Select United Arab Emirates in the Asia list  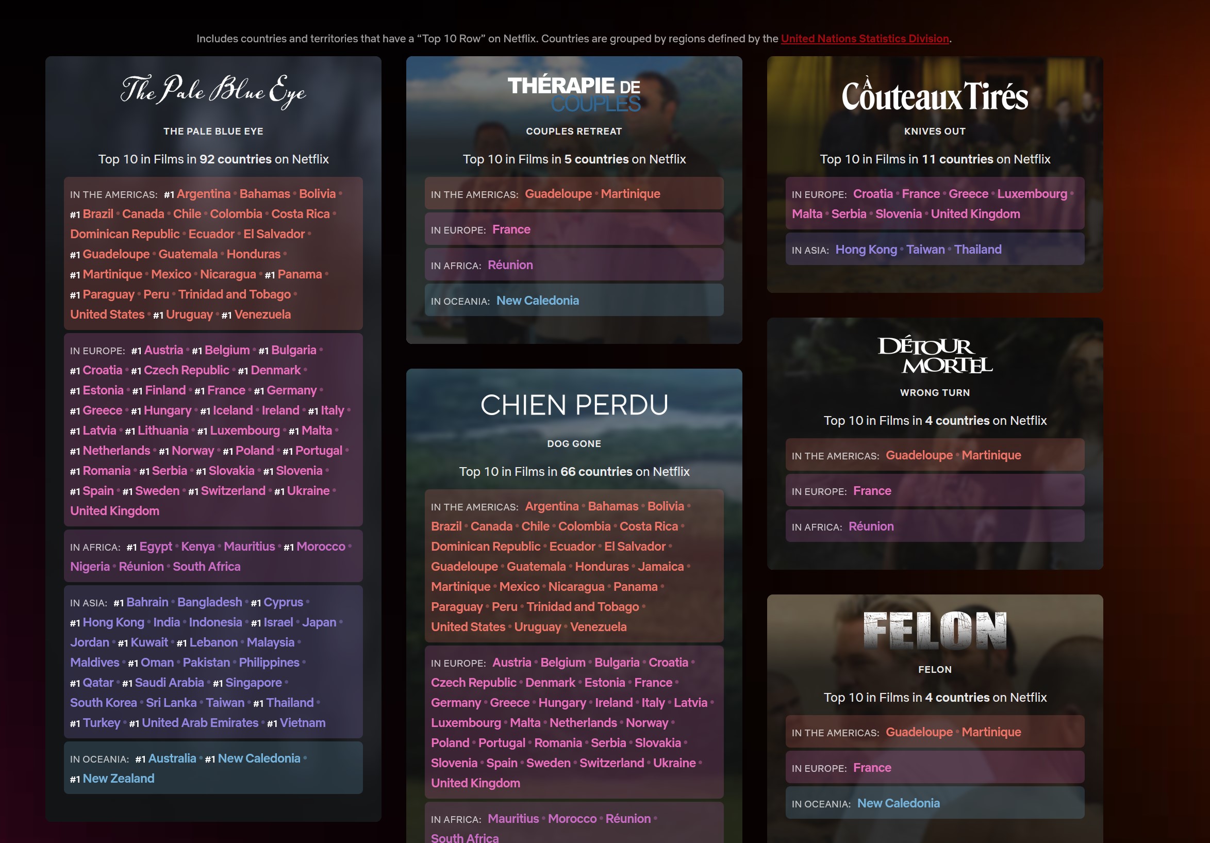click(200, 722)
